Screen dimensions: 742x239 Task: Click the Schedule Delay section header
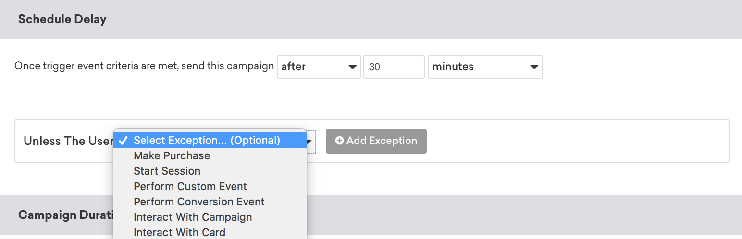click(x=62, y=19)
